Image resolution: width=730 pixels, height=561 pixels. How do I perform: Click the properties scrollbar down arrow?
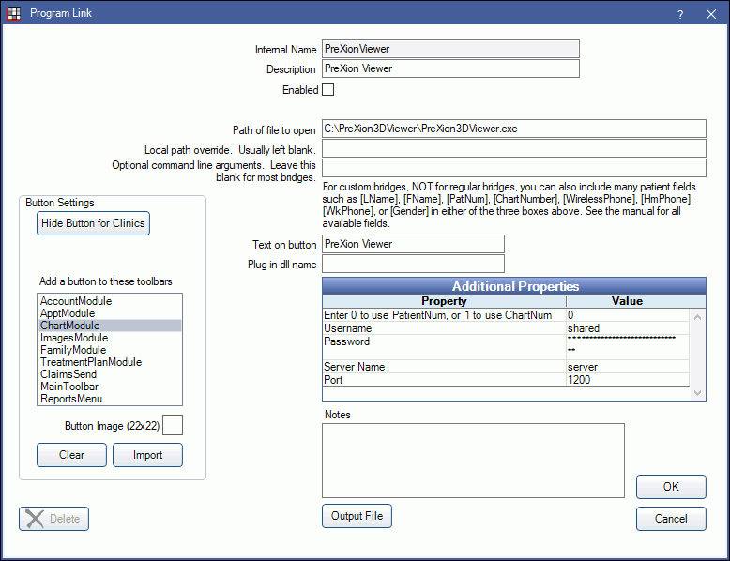697,393
